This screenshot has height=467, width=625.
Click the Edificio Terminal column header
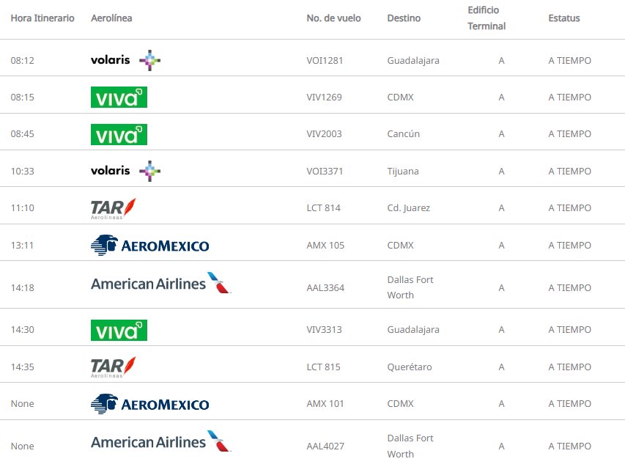[x=487, y=18]
